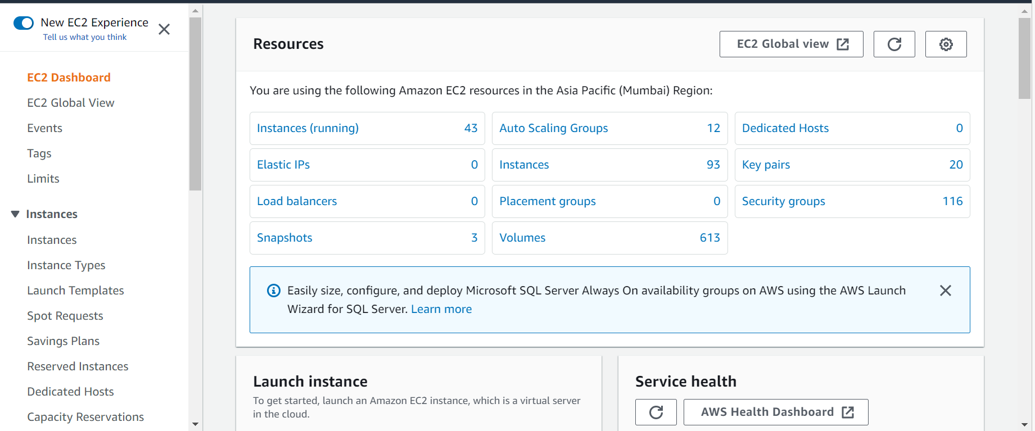Open Resources settings gear
This screenshot has width=1035, height=431.
click(x=946, y=44)
